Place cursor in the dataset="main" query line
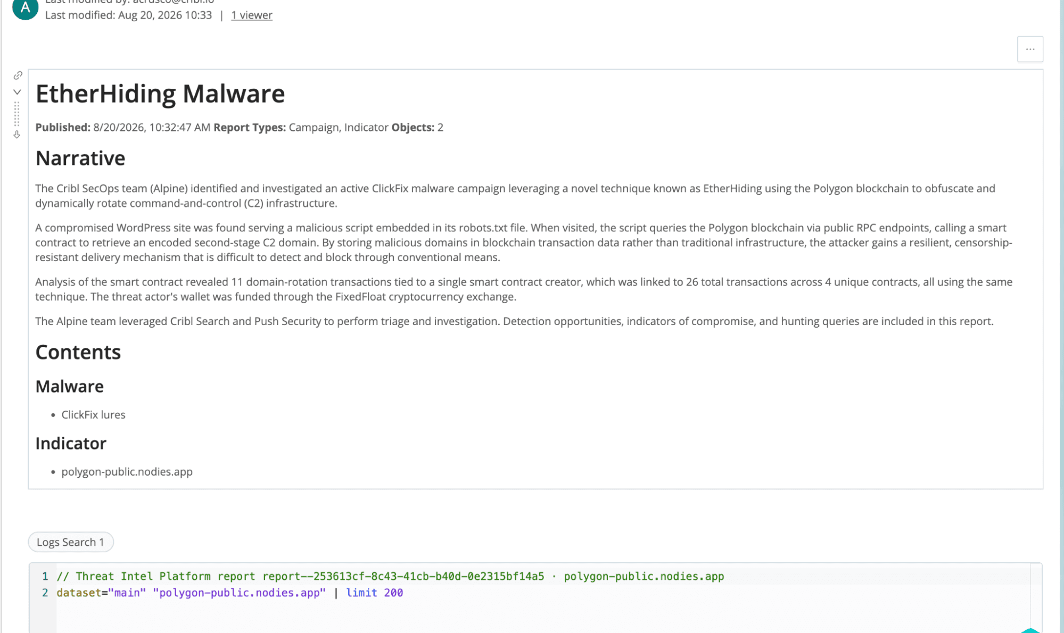Image resolution: width=1064 pixels, height=633 pixels. click(x=229, y=593)
